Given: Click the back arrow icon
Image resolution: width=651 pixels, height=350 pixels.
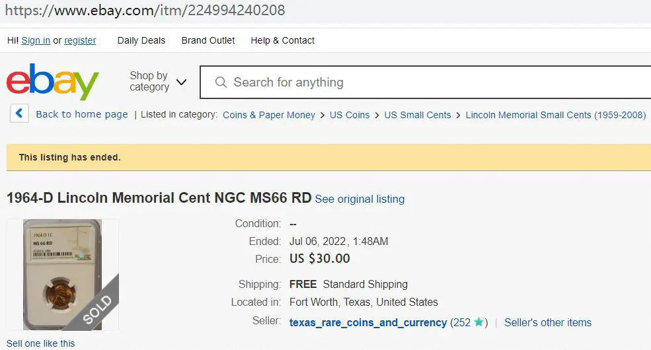Looking at the screenshot, I should pyautogui.click(x=19, y=113).
